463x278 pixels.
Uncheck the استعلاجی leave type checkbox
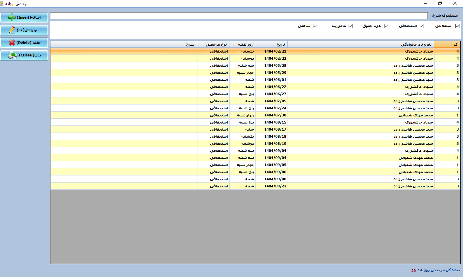457,26
